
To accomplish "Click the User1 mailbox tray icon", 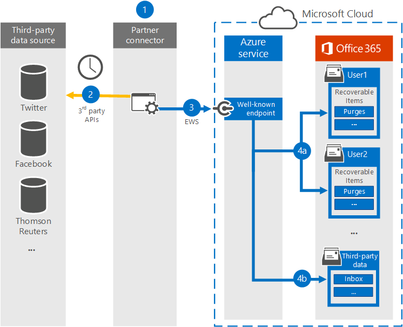I will (334, 73).
